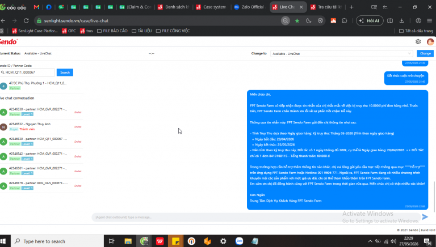
Task: Open Cốc Cốc browser taskbar icon
Action: pyautogui.click(x=144, y=241)
